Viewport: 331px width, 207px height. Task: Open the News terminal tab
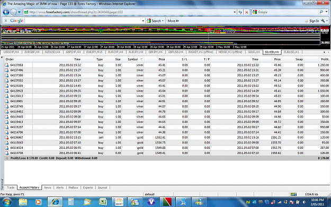(48, 187)
